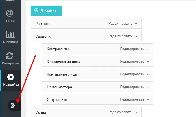Click the Добавить button

click(x=46, y=11)
